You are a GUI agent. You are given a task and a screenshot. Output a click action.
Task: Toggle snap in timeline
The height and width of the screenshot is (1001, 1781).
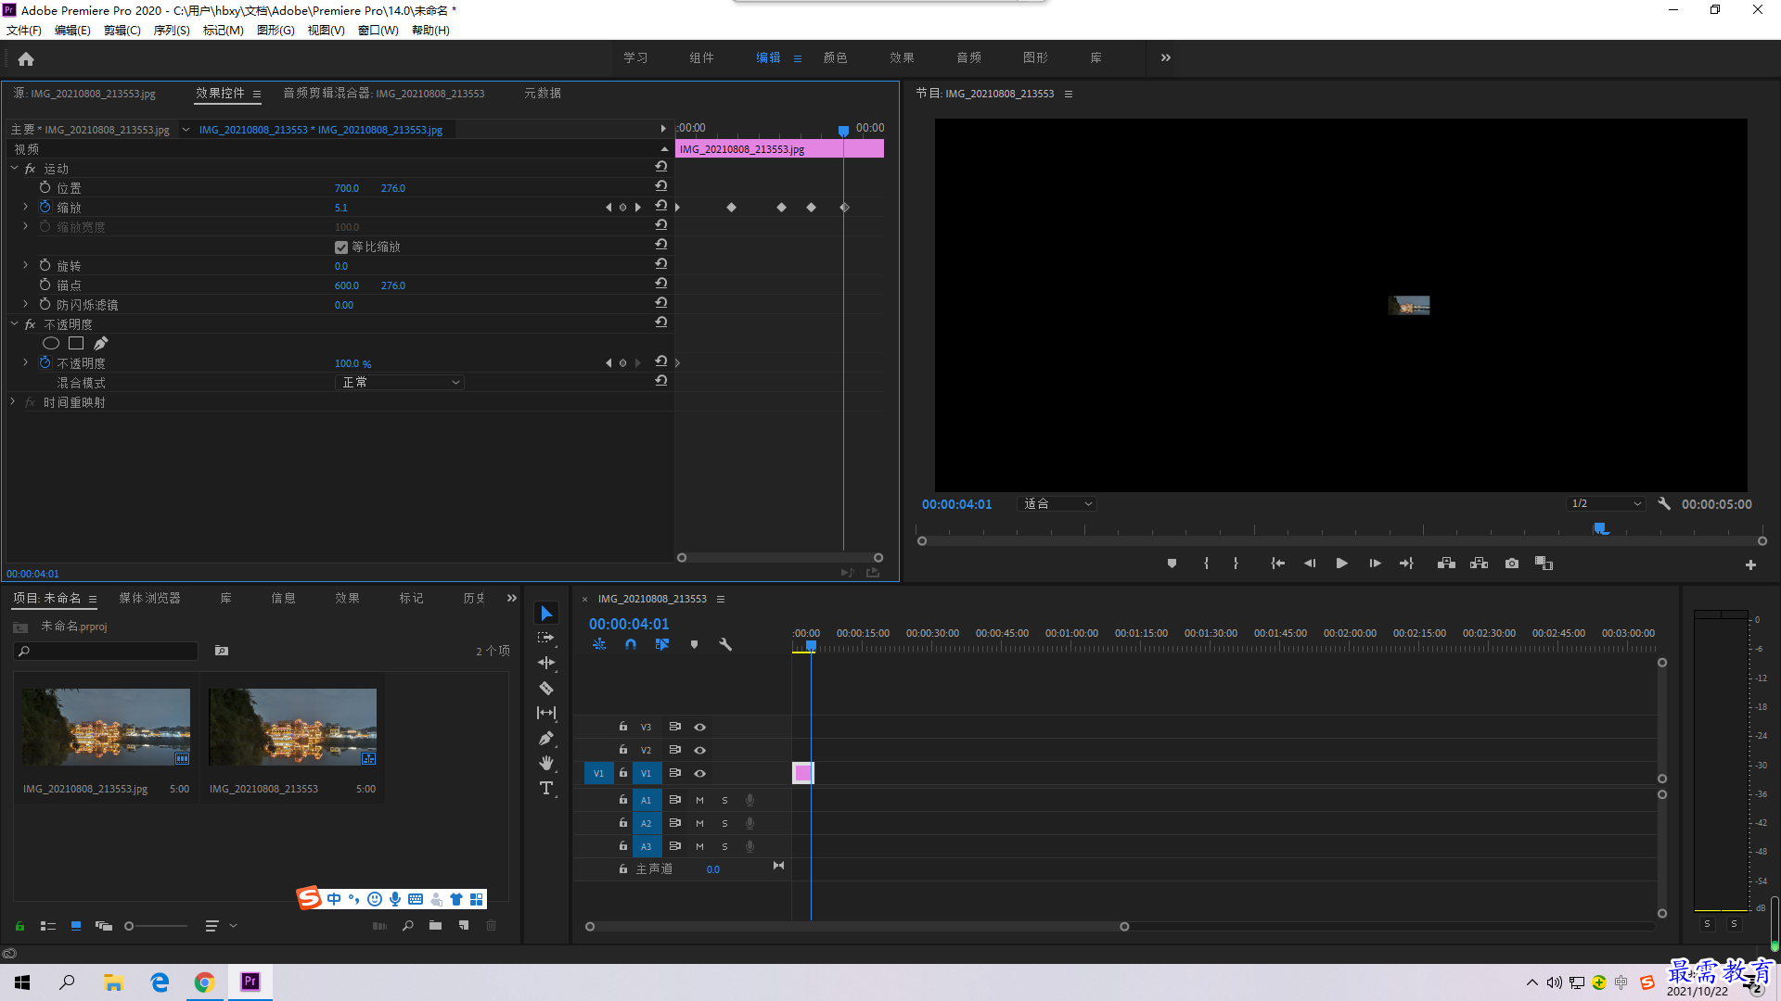(631, 644)
